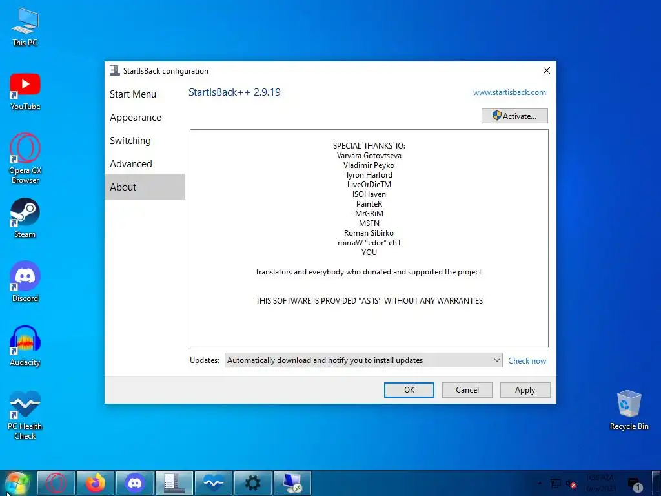Open the Windows Start orb
The height and width of the screenshot is (496, 661).
pyautogui.click(x=17, y=483)
